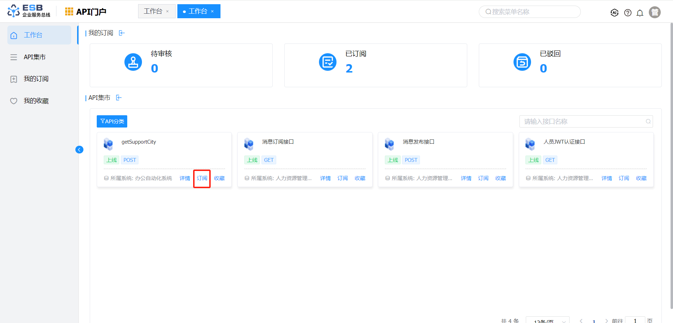Open the page size dropdown
Screen dimensions: 673x323
pos(547,320)
